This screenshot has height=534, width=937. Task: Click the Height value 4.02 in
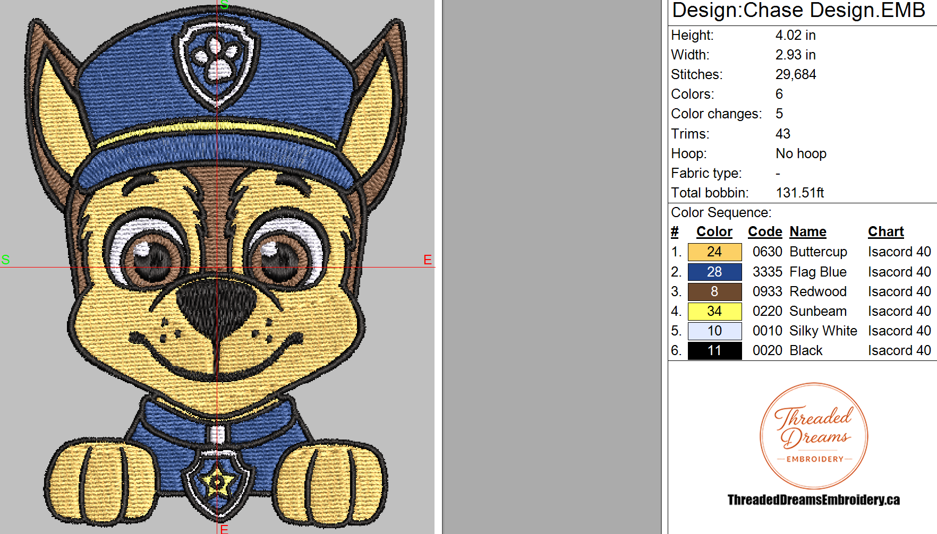pos(795,35)
